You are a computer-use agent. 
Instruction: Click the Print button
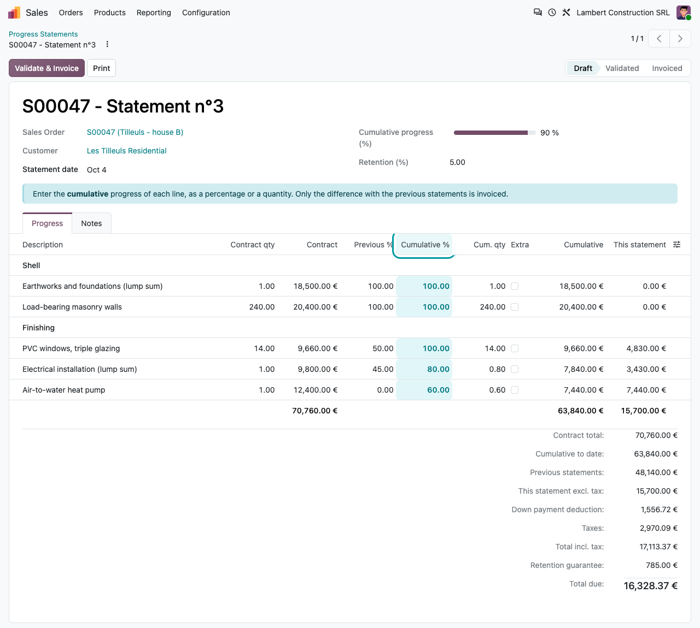coord(102,68)
